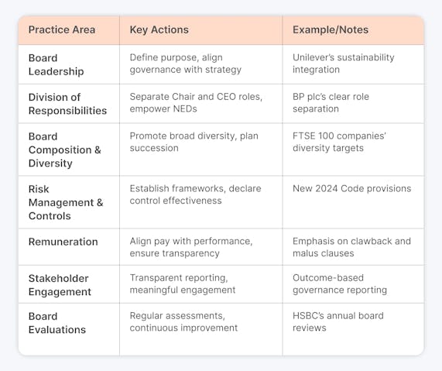The width and height of the screenshot is (442, 371).
Task: Click the Practice Area column header
Action: 62,30
